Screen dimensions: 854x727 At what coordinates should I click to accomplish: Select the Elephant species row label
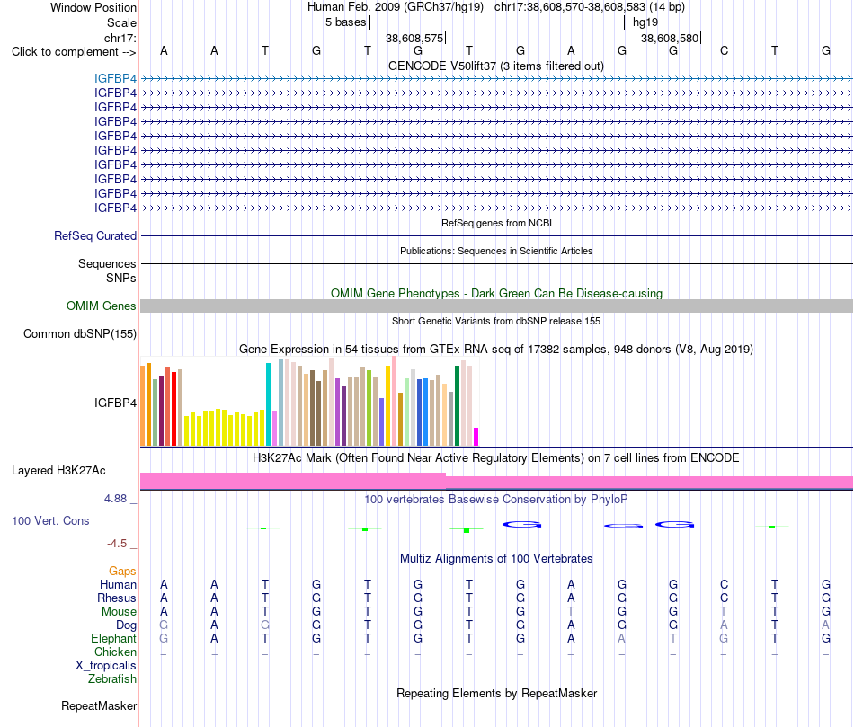(113, 638)
